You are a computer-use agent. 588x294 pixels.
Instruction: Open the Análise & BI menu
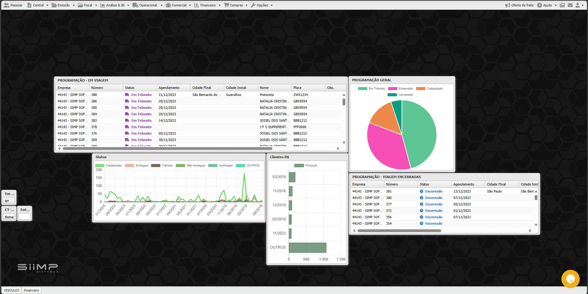click(x=115, y=5)
